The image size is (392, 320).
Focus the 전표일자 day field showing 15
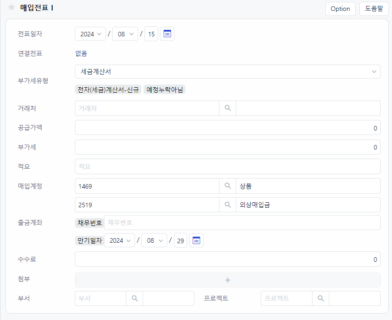point(151,34)
